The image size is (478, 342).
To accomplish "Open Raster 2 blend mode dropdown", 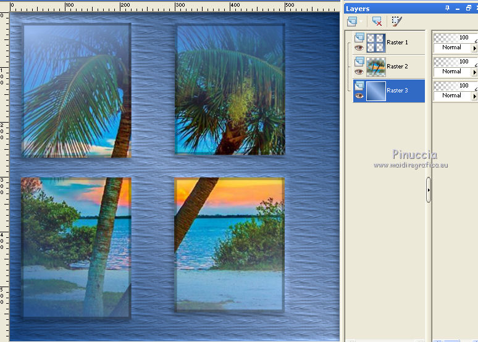I will [x=474, y=72].
